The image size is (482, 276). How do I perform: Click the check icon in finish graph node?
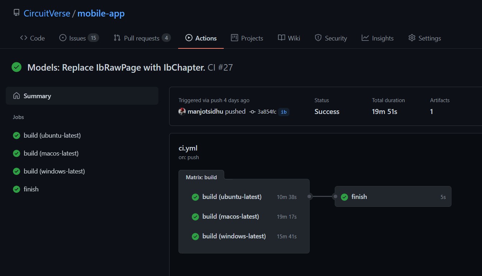344,197
